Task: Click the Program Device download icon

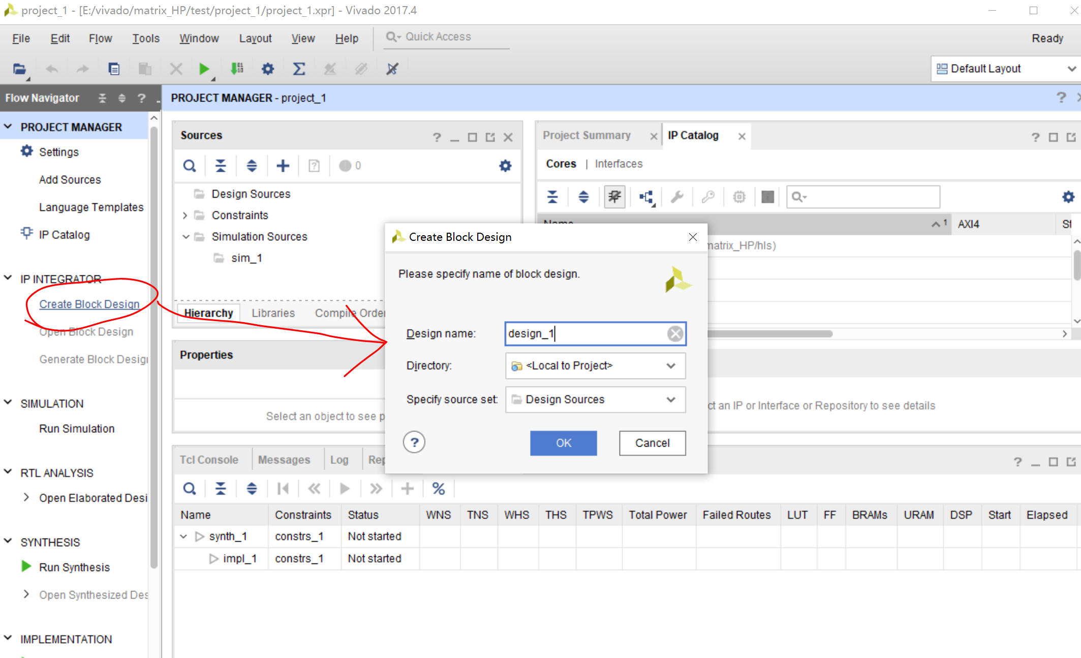Action: [236, 69]
